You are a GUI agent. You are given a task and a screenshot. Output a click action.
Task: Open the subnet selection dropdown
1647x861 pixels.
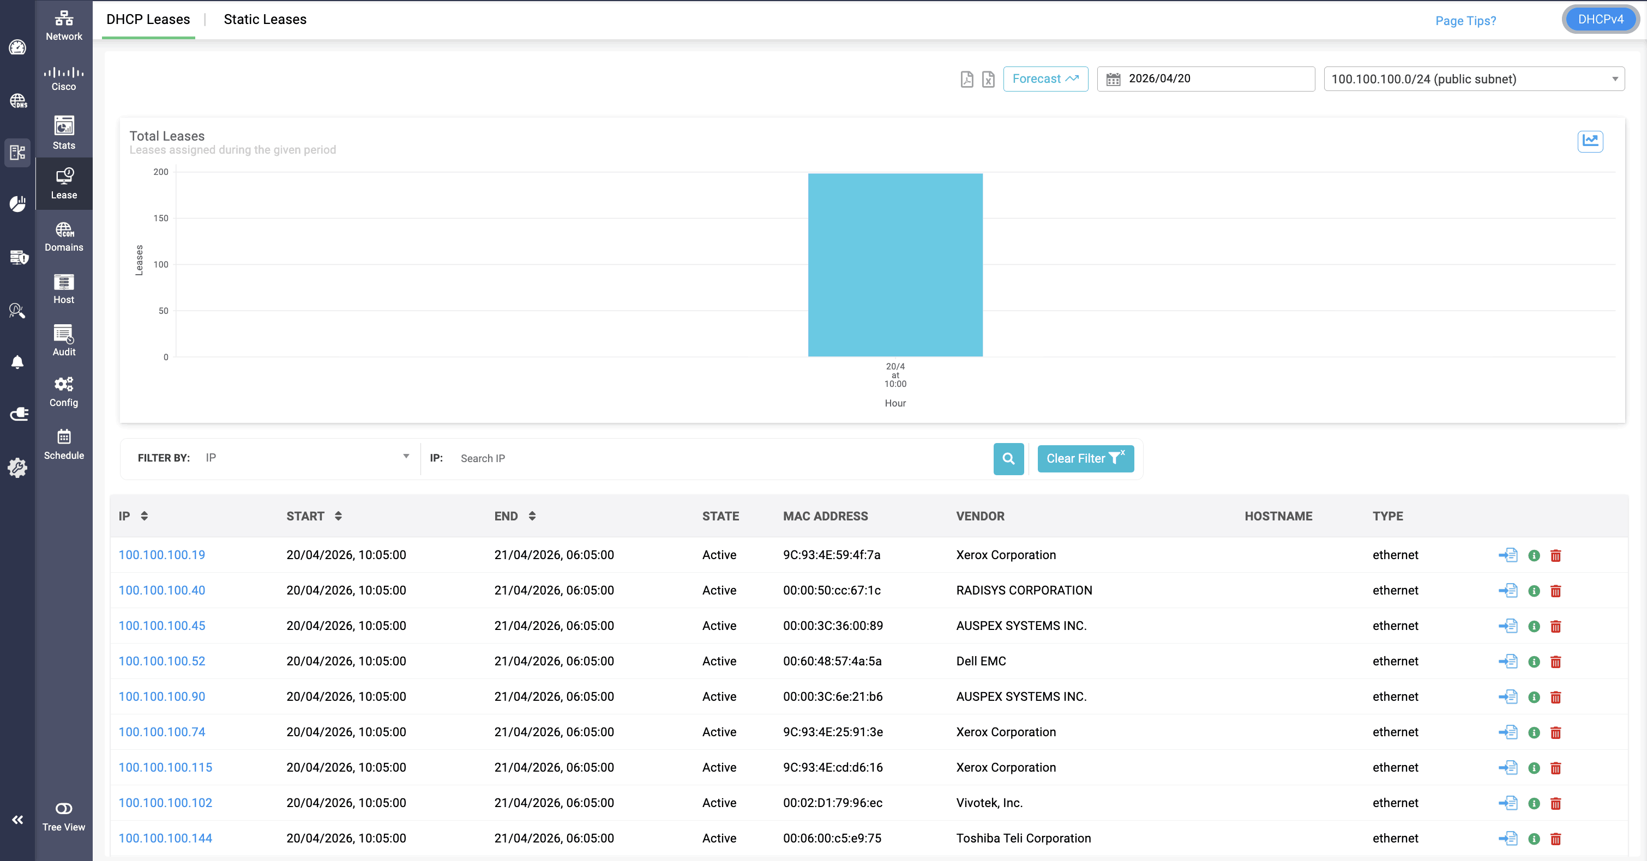click(1474, 79)
